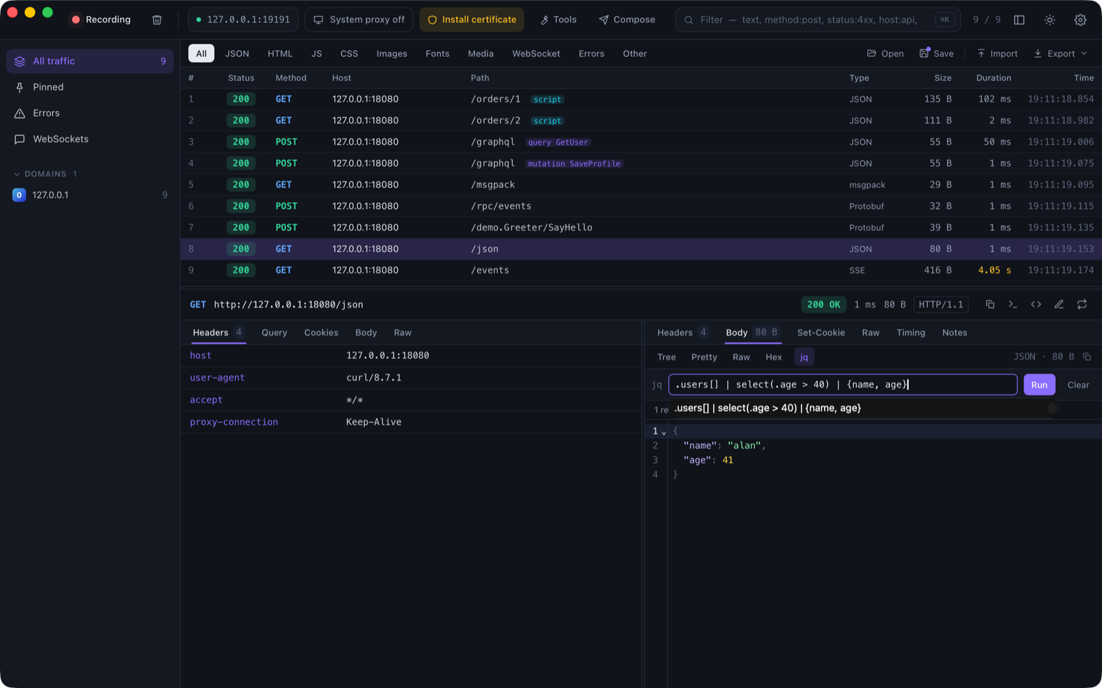Open settings with gear icon
This screenshot has width=1102, height=688.
[1080, 19]
